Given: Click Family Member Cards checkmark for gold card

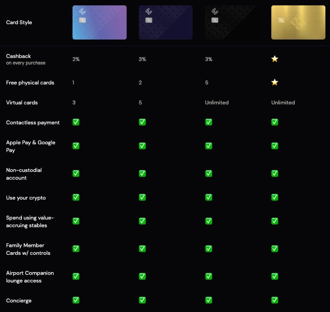Looking at the screenshot, I should (275, 249).
